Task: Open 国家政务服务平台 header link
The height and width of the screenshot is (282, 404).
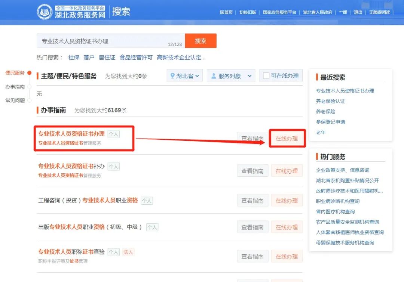Action: click(x=279, y=12)
